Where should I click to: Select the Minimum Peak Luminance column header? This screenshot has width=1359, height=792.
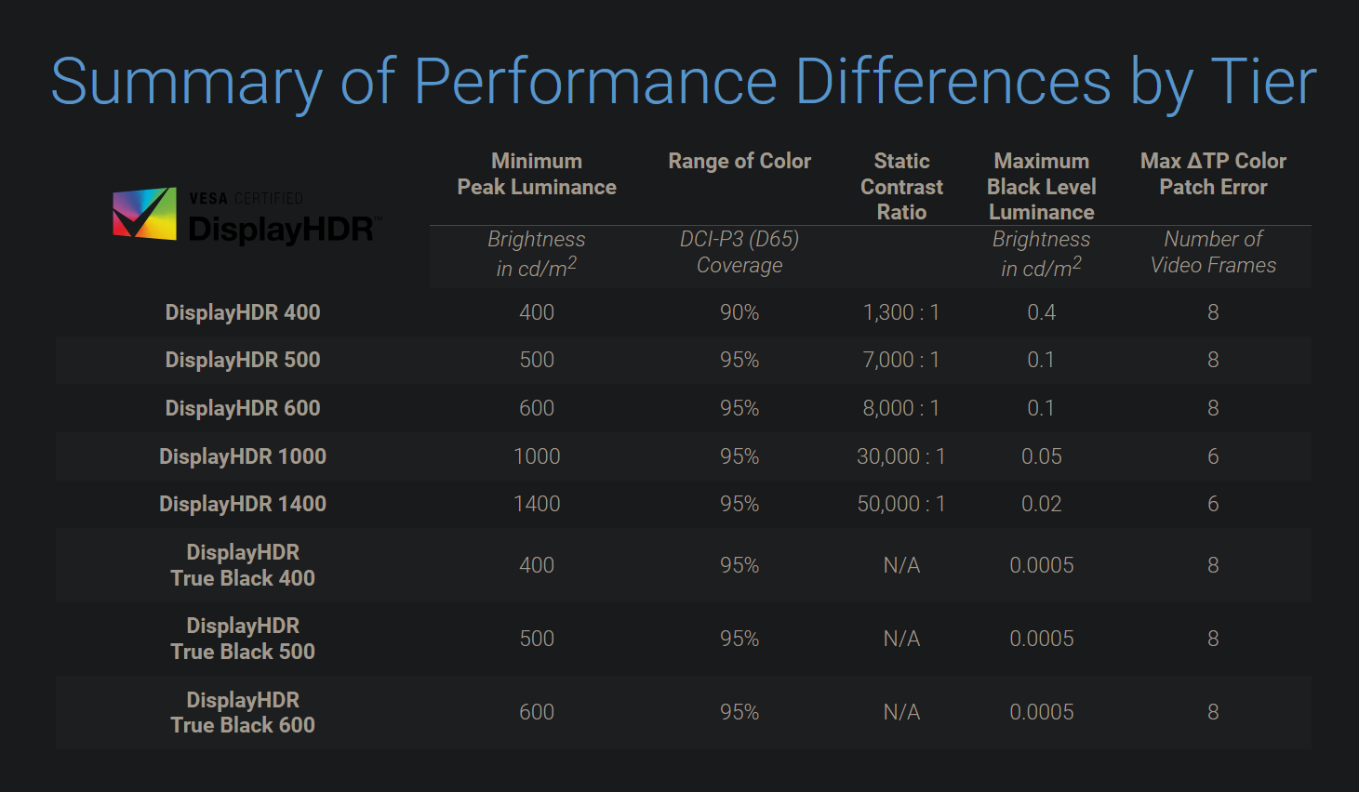(x=537, y=174)
